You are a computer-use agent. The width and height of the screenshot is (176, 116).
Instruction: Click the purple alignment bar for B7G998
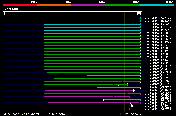click(x=92, y=82)
